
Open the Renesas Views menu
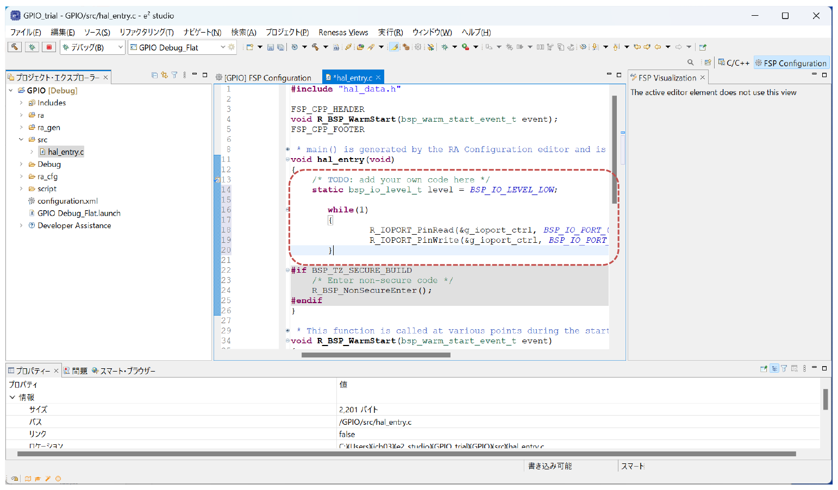pos(343,33)
